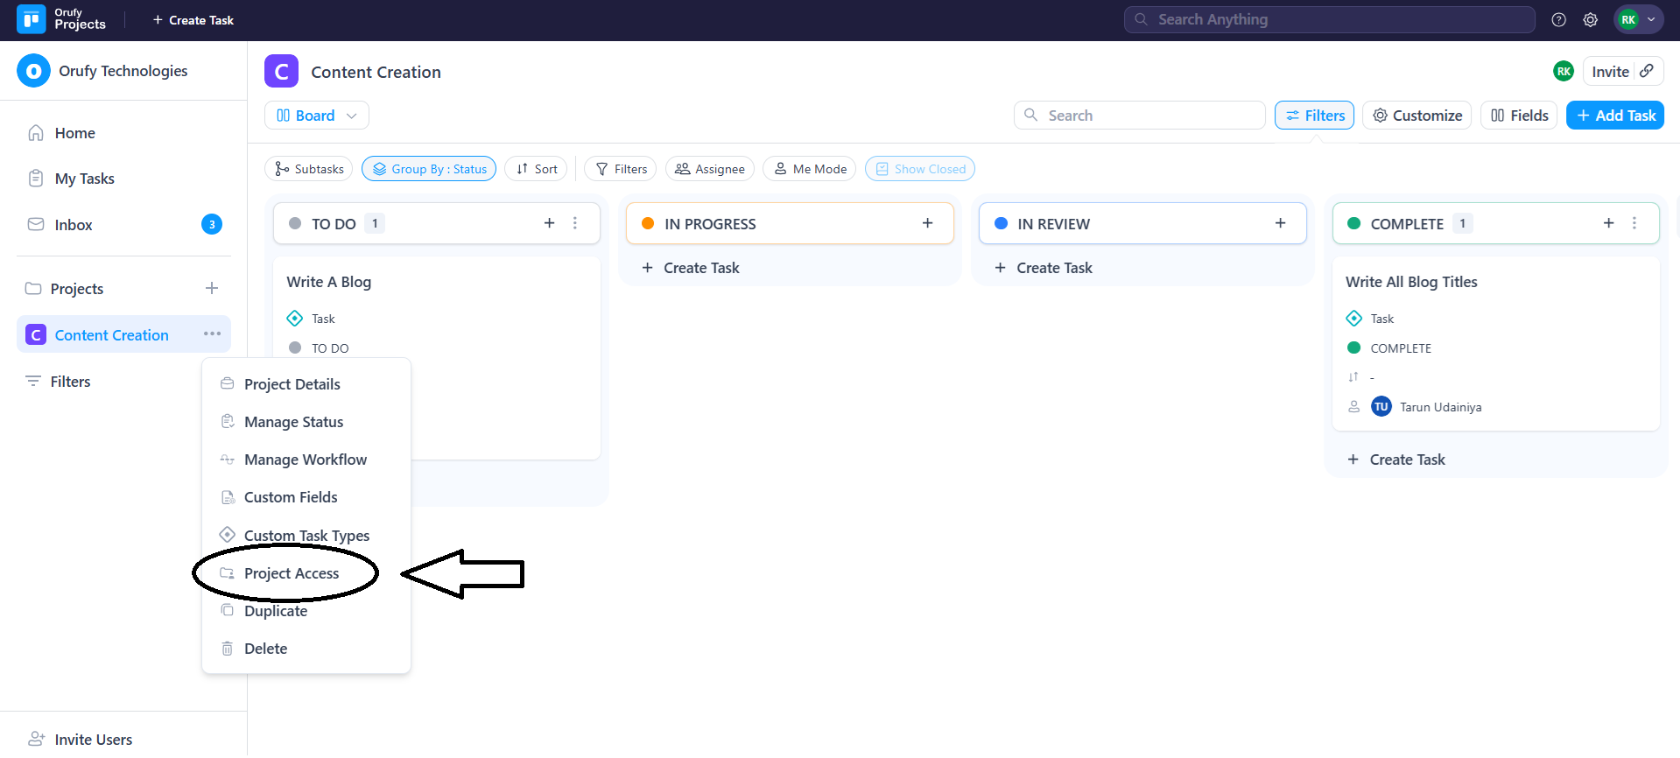
Task: Add a new project with plus icon
Action: click(212, 288)
